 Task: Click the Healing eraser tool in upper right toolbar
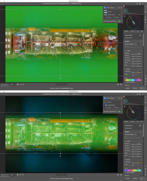pos(145,12)
